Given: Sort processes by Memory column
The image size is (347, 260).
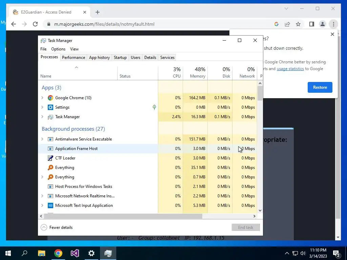Looking at the screenshot, I should pyautogui.click(x=195, y=73).
